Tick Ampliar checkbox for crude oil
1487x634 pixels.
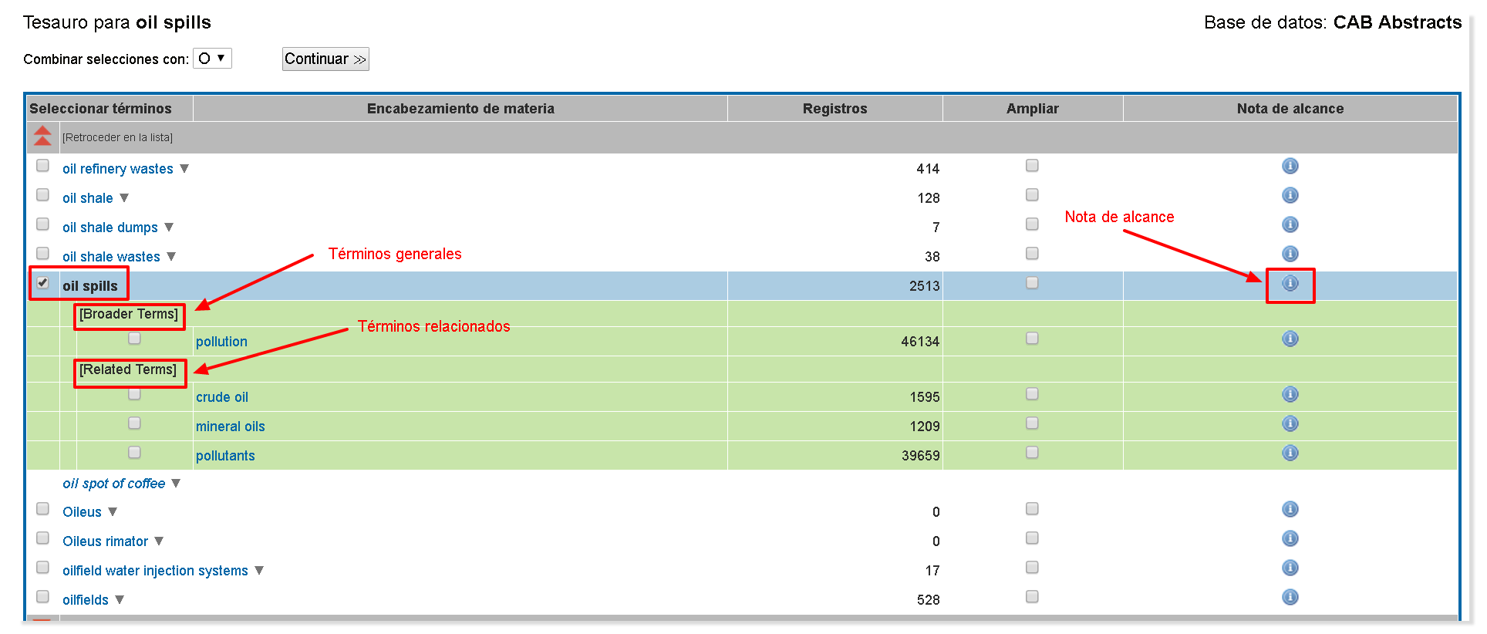[x=1032, y=394]
